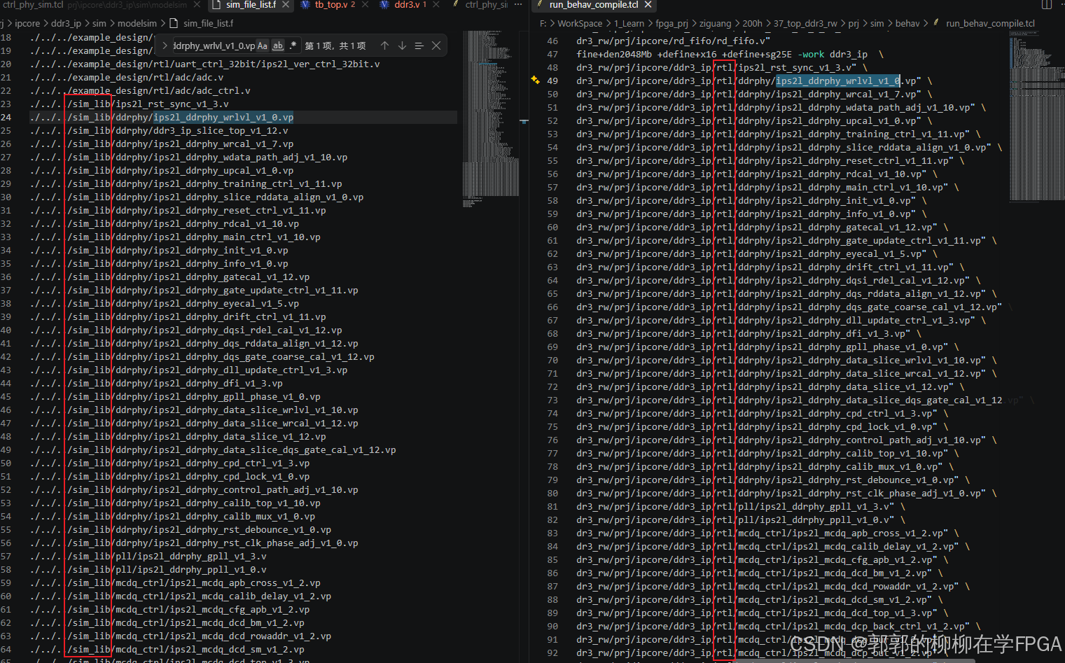
Task: Toggle Match Whole Word (ab) in find widget
Action: click(x=278, y=46)
